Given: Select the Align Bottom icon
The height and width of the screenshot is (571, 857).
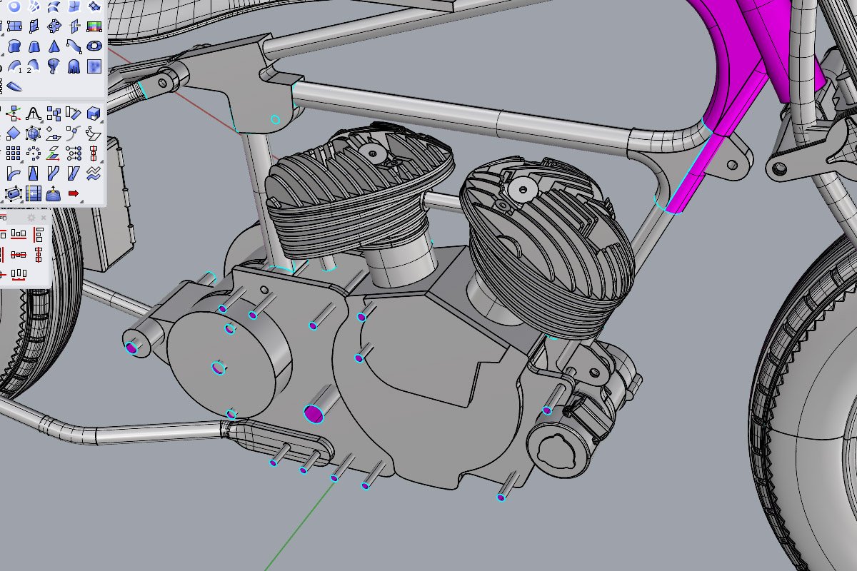Looking at the screenshot, I should pos(18,234).
